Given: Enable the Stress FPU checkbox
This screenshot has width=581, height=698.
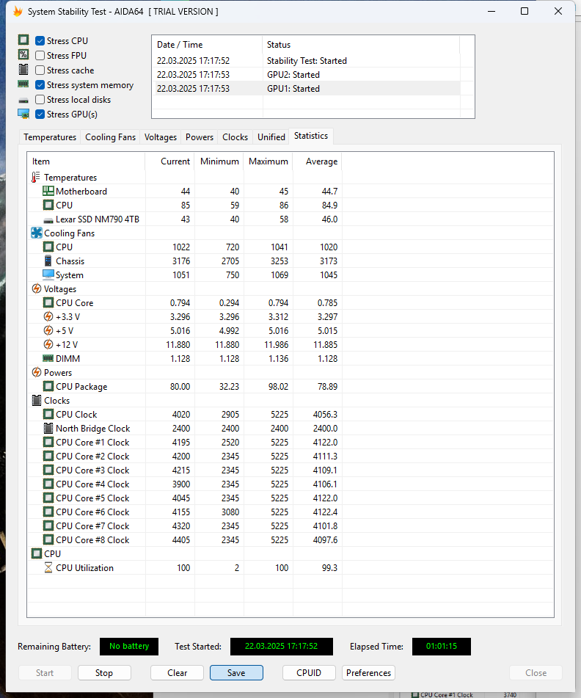Looking at the screenshot, I should coord(40,56).
